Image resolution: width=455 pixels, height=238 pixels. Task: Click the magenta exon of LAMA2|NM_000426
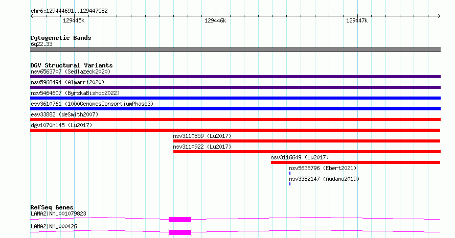tap(180, 232)
